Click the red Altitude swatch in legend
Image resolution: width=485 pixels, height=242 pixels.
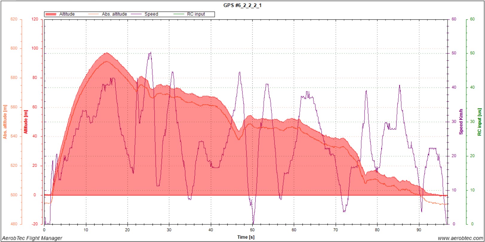point(51,14)
